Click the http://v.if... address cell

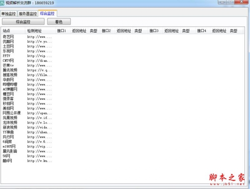[x=40, y=118]
